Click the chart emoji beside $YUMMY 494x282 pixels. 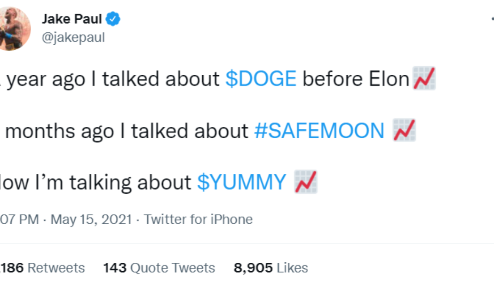[306, 182]
